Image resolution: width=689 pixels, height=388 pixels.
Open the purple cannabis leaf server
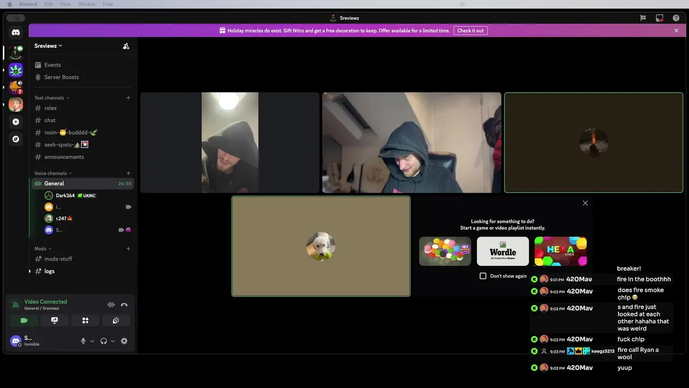click(x=16, y=70)
